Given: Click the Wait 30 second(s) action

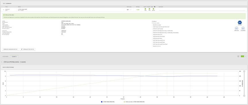Looking at the screenshot, I should [157, 25].
